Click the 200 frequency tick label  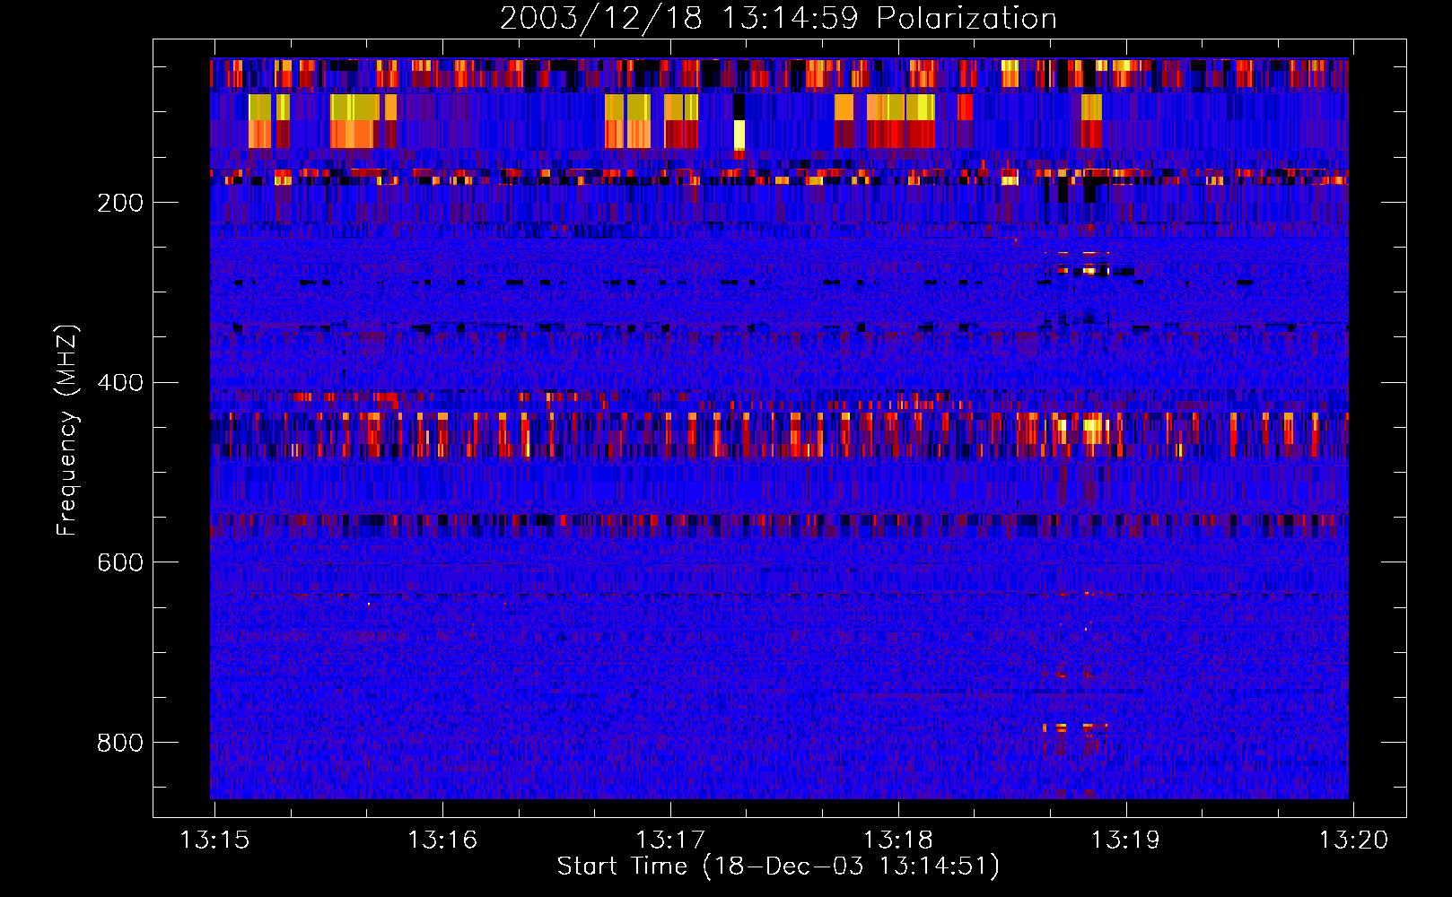pyautogui.click(x=120, y=203)
